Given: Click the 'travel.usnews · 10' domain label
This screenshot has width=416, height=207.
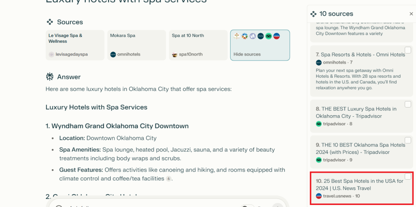Looking at the screenshot, I should click(341, 196).
